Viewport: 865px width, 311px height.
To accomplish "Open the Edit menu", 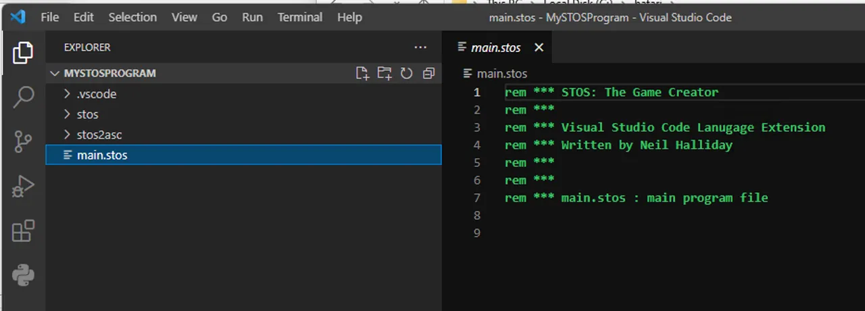I will (84, 18).
